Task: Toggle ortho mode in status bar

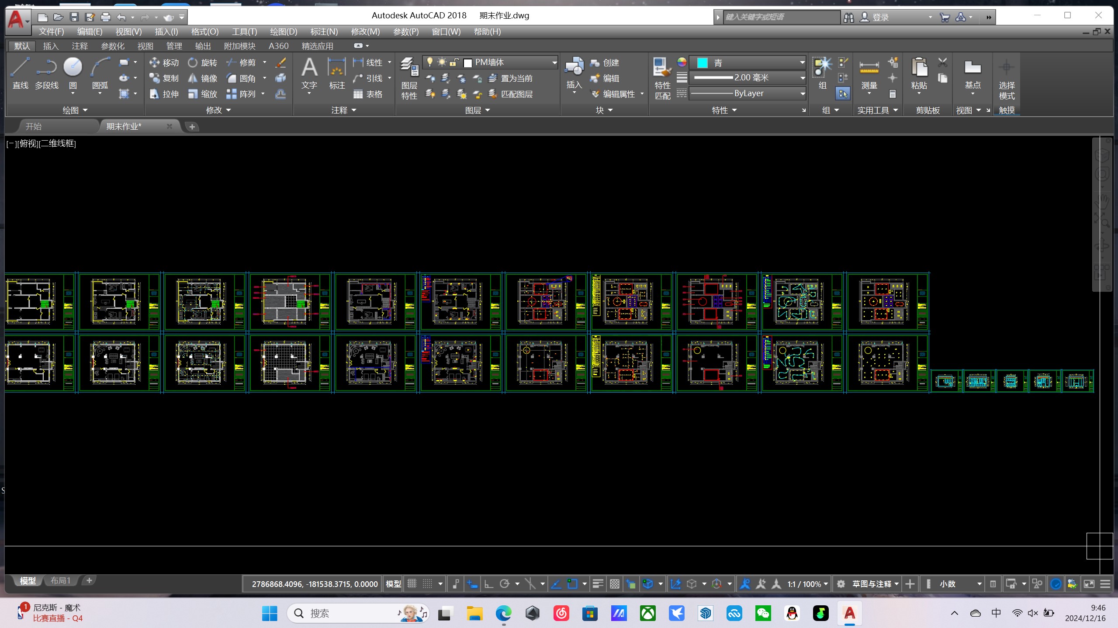Action: [488, 584]
